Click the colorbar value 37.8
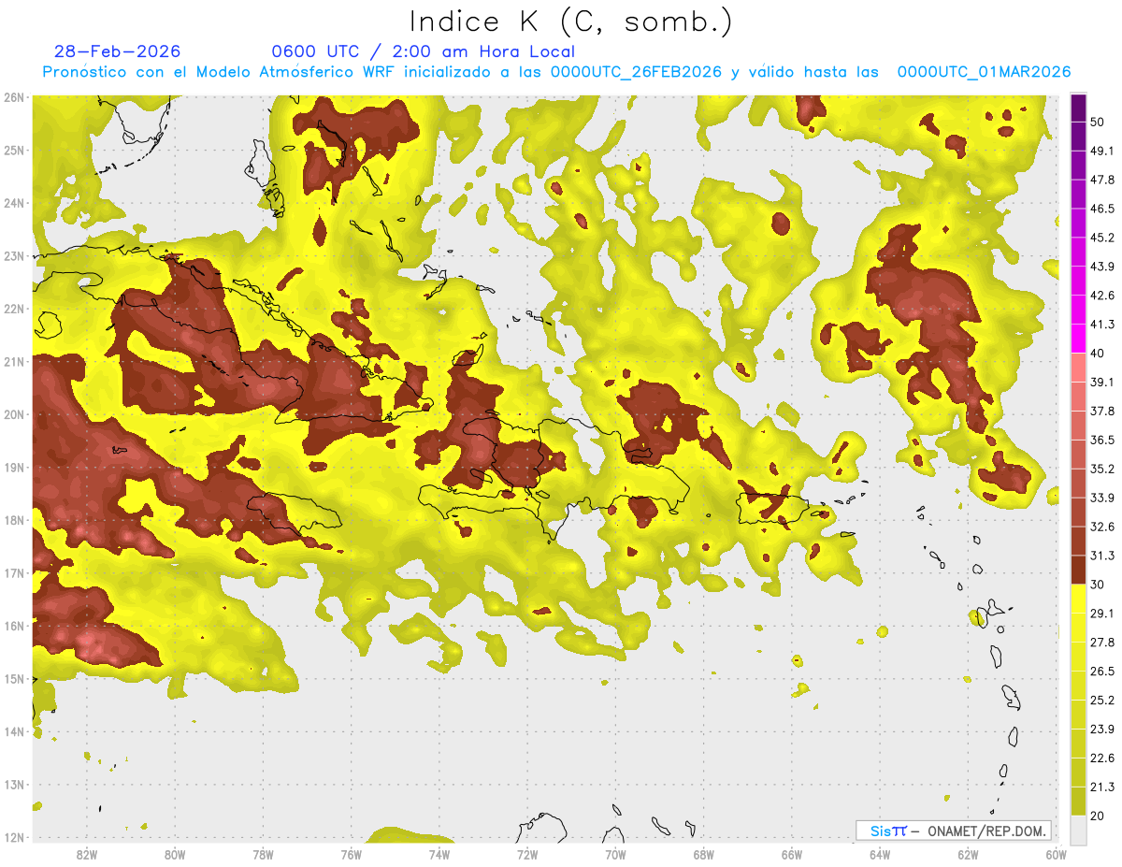The image size is (1122, 867). coord(1102,411)
